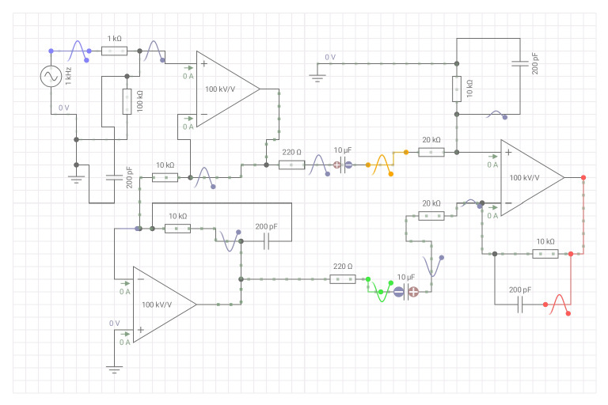
Task: Select the vertical 100 kΩ resistor
Action: click(127, 101)
